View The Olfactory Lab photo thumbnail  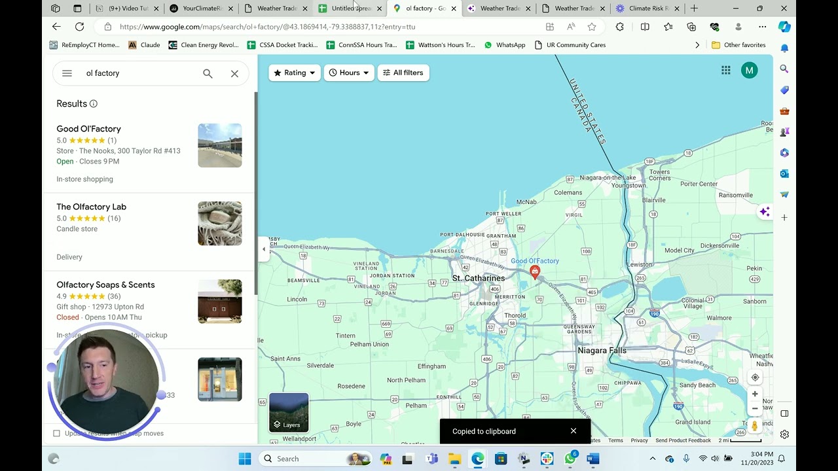[220, 223]
